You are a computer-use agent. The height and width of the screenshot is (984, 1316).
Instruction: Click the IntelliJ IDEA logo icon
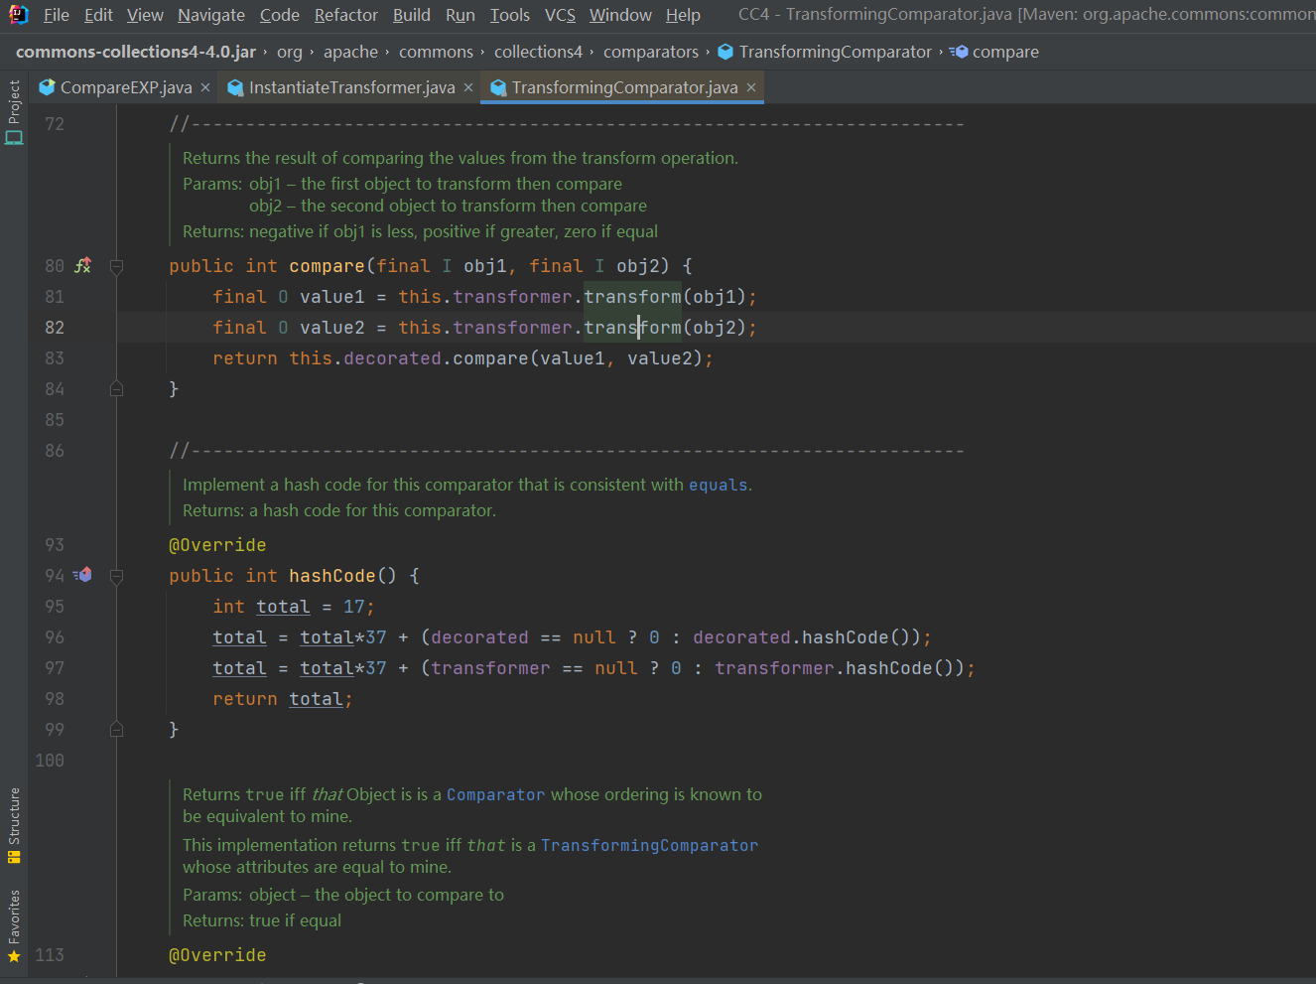click(x=17, y=14)
